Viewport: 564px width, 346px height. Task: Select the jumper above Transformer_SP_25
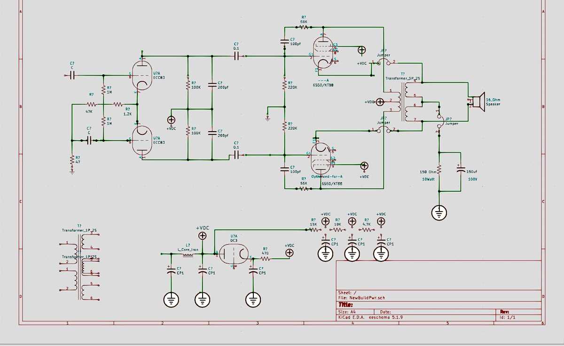384,62
